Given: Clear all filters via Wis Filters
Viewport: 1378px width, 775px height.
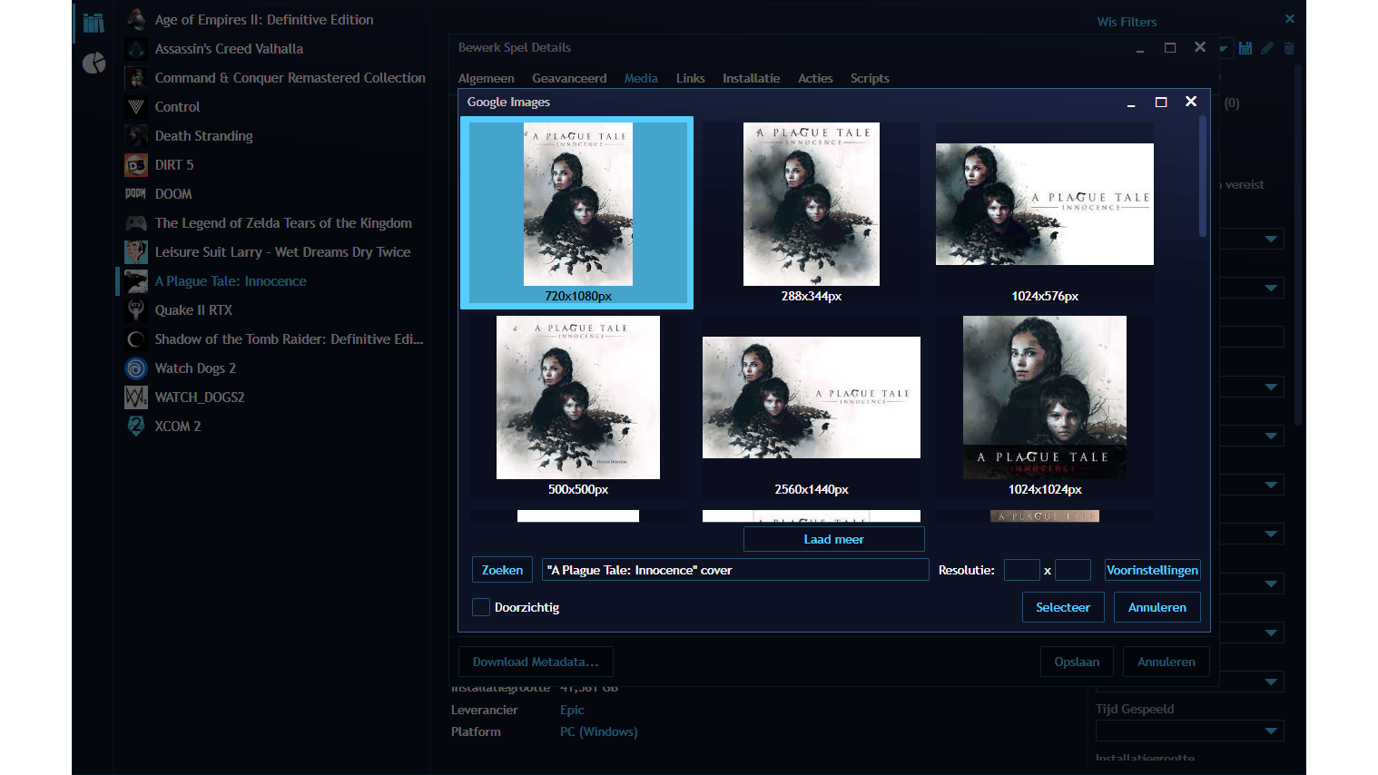Looking at the screenshot, I should pos(1127,22).
